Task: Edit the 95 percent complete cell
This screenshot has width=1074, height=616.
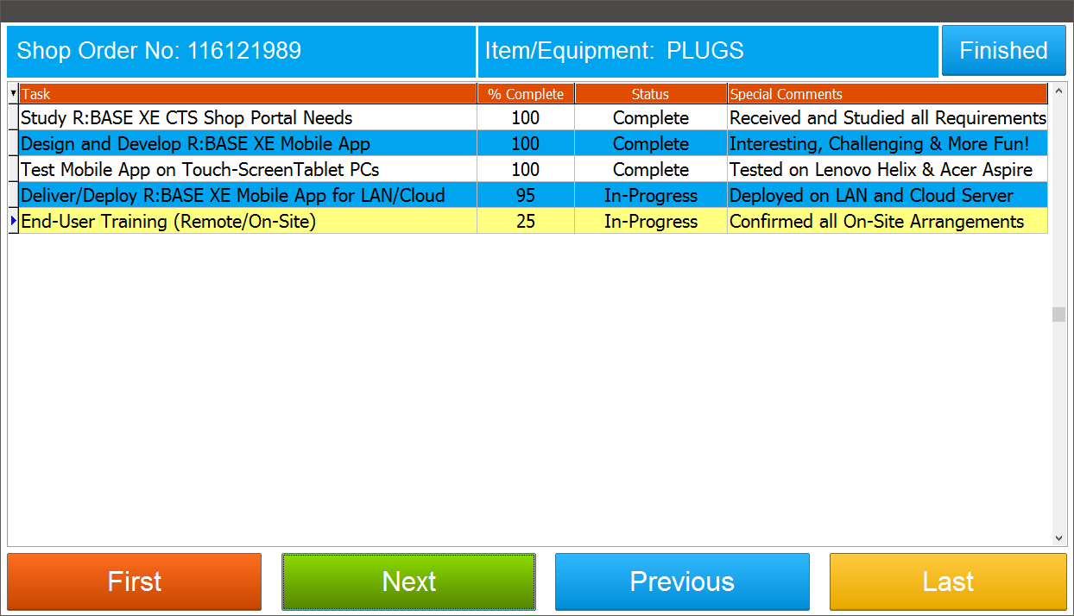Action: coord(525,196)
